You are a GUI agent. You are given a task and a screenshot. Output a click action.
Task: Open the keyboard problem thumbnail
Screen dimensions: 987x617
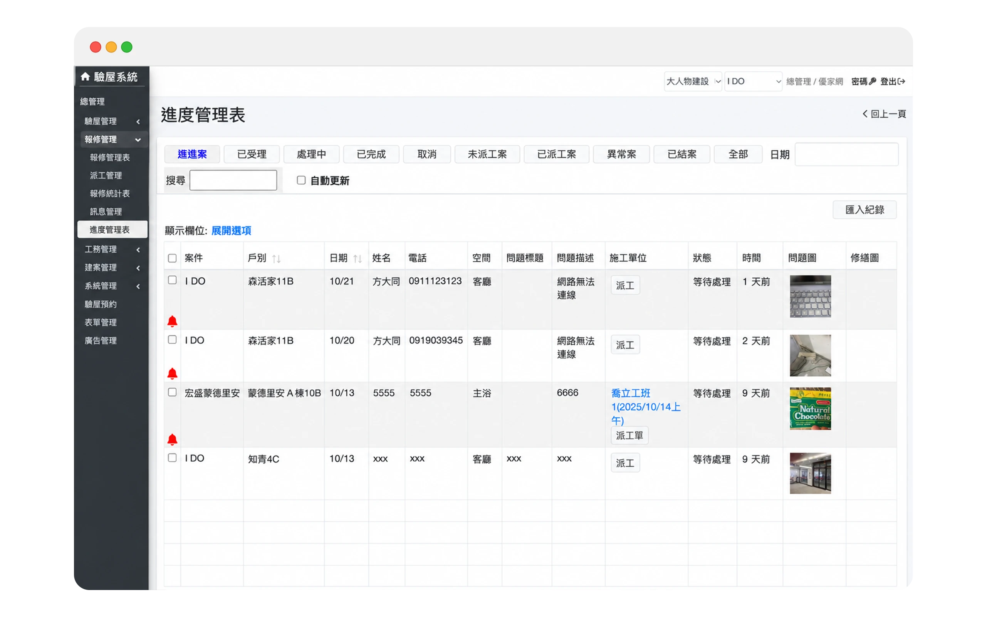(x=810, y=297)
